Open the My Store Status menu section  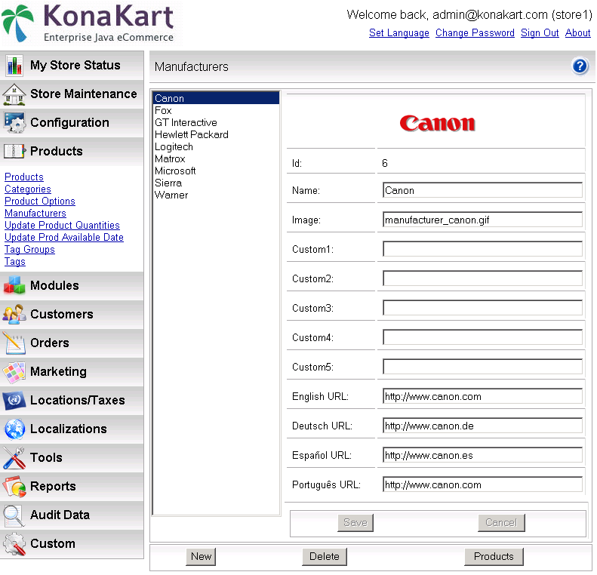tap(72, 65)
